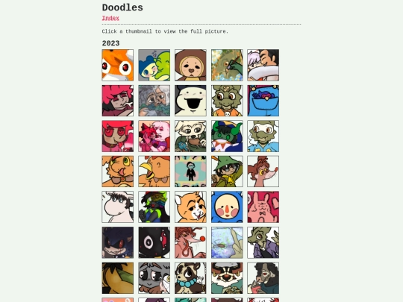The image size is (403, 302).
Task: Open the blue round-faced rosy-cheeks thumbnail
Action: (x=227, y=207)
